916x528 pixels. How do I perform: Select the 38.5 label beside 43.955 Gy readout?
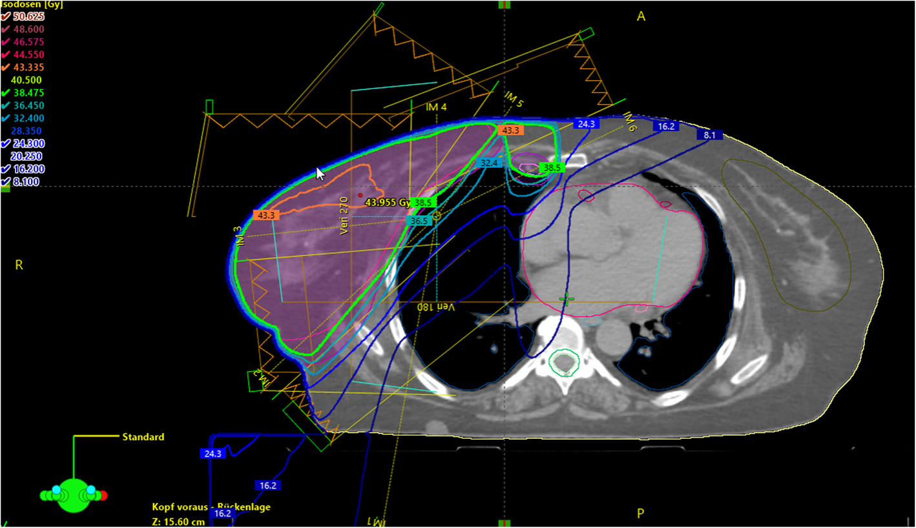(422, 203)
